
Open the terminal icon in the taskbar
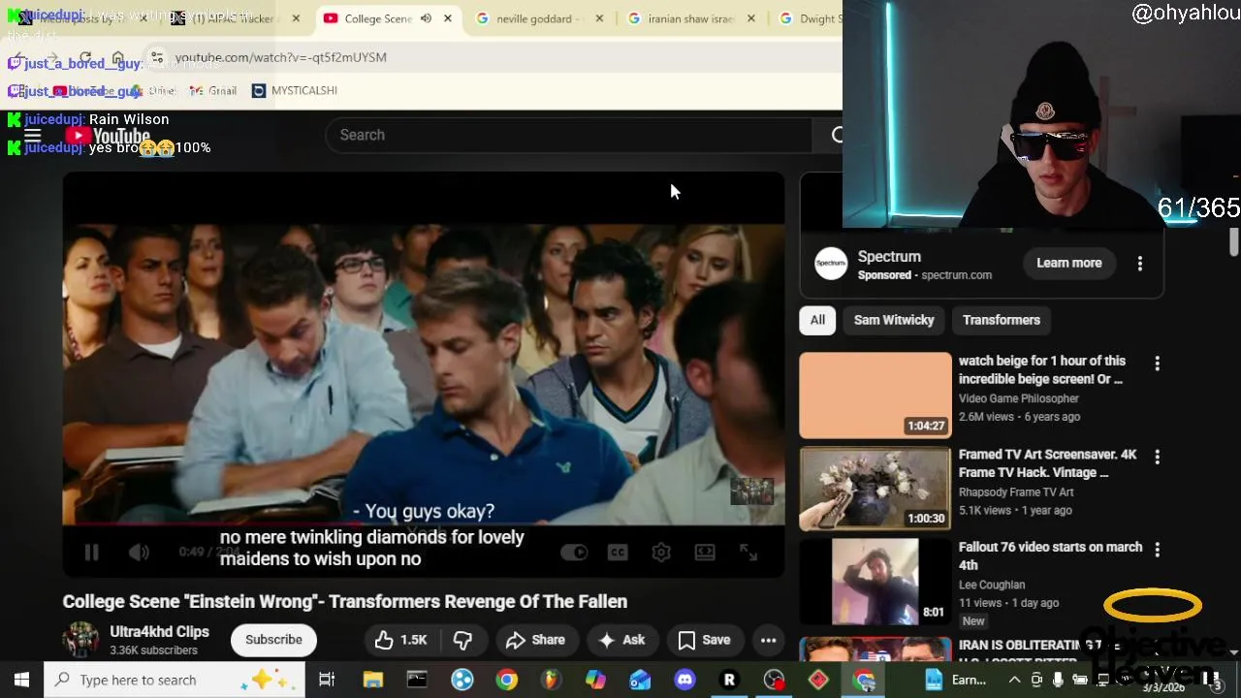pos(417,680)
